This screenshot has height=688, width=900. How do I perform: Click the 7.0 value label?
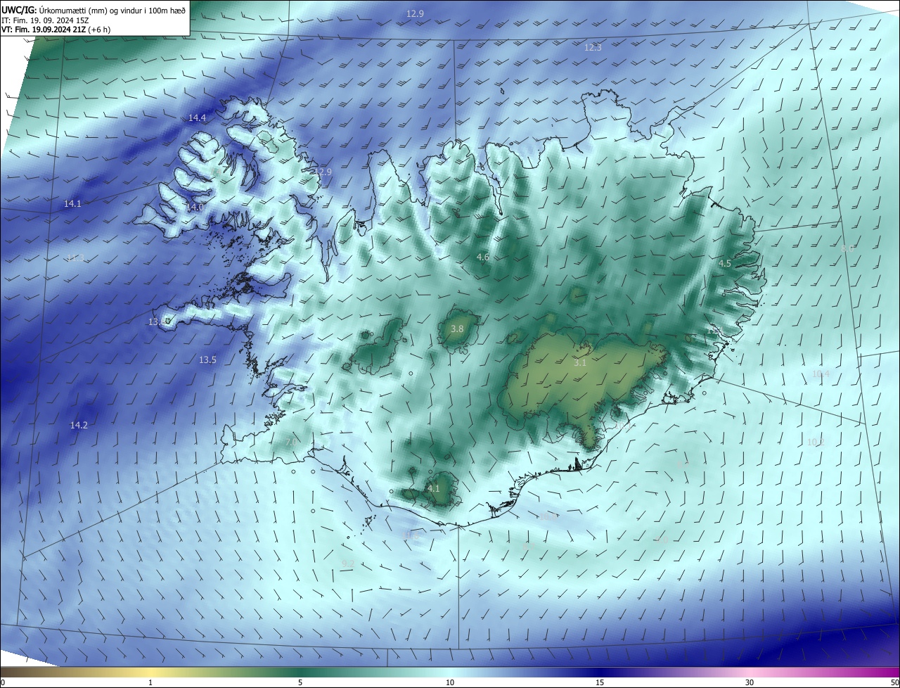coord(291,442)
